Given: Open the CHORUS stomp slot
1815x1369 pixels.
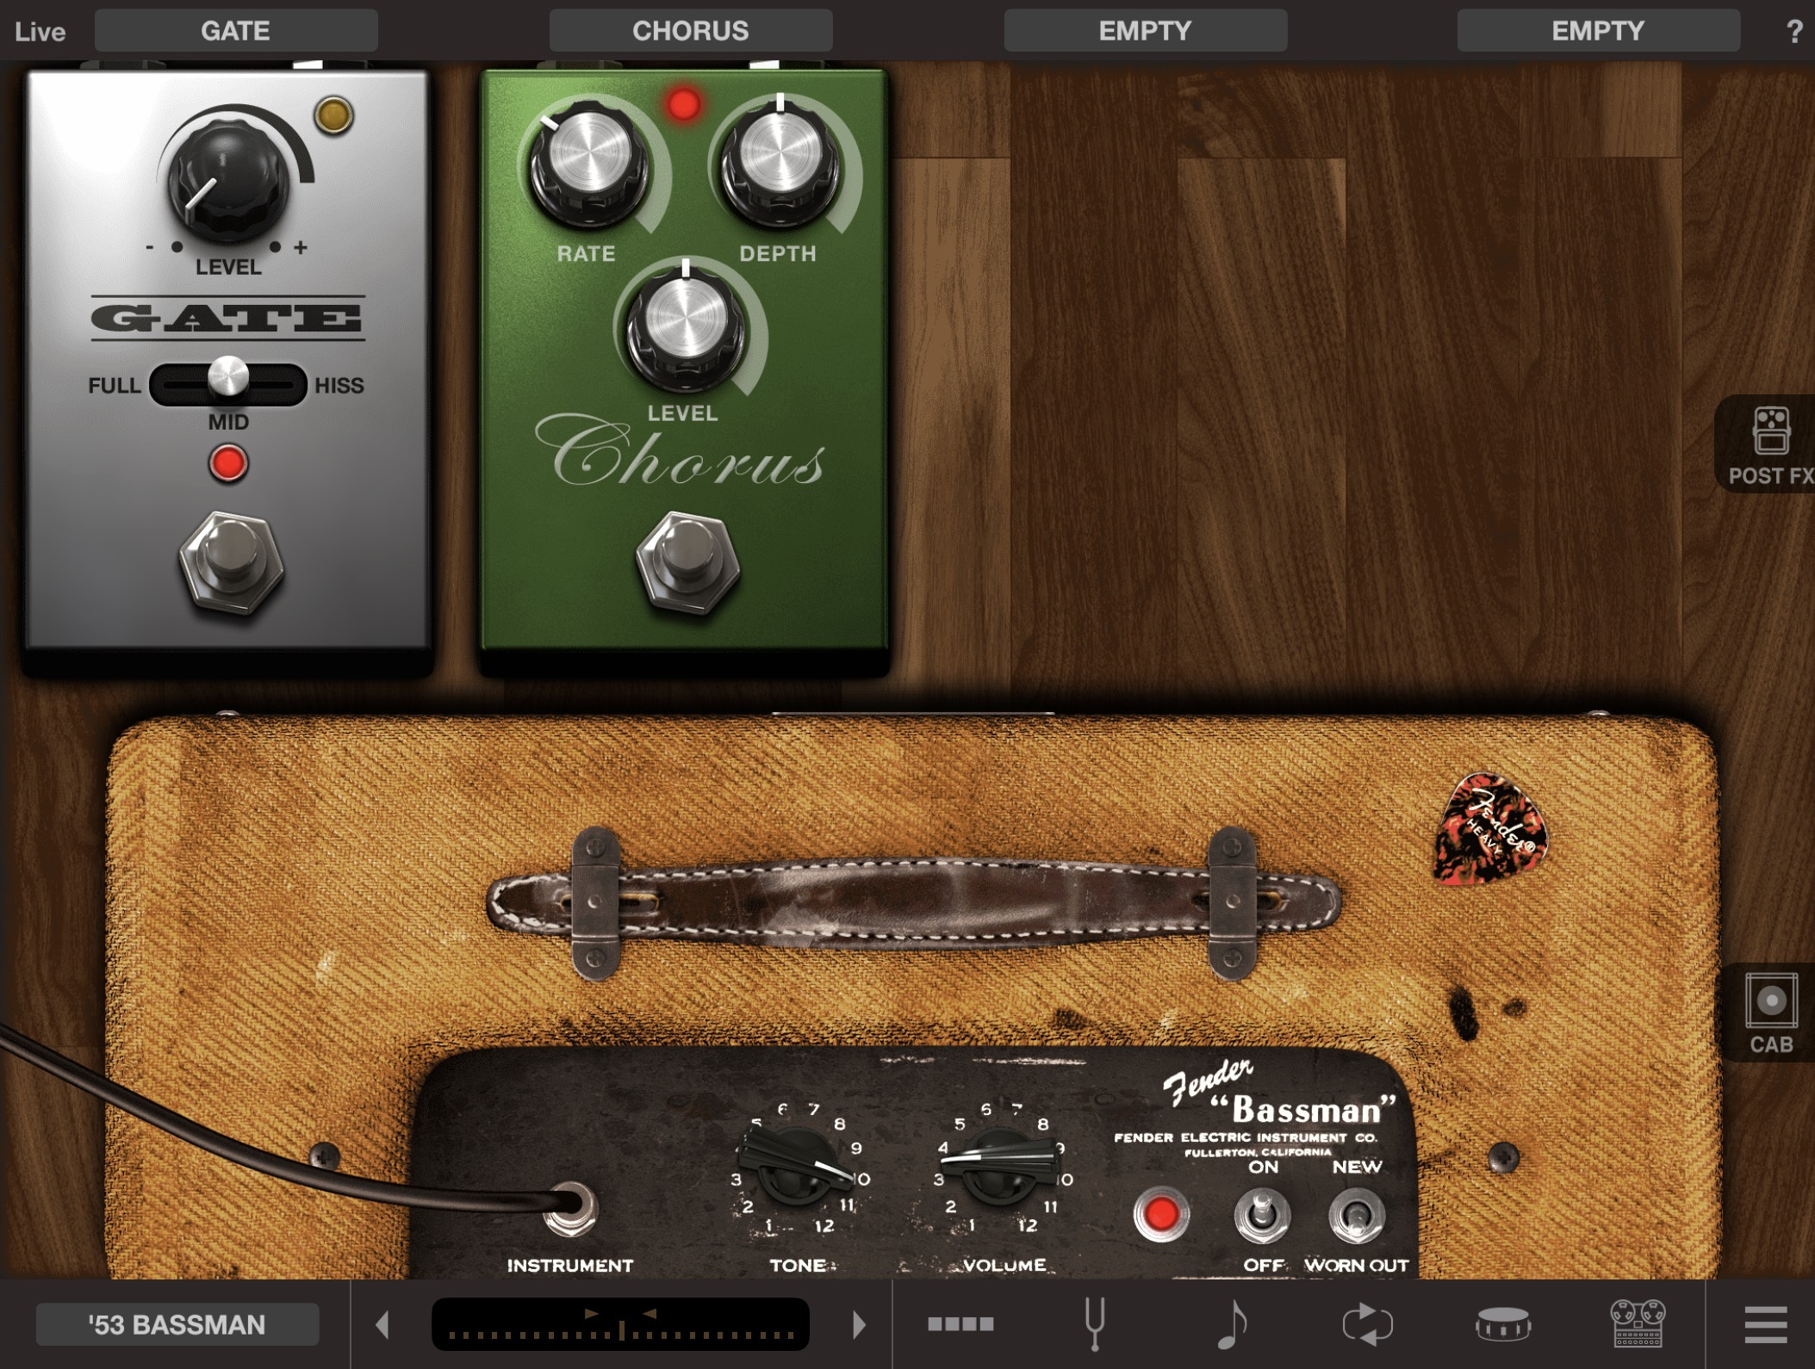Looking at the screenshot, I should coord(691,31).
